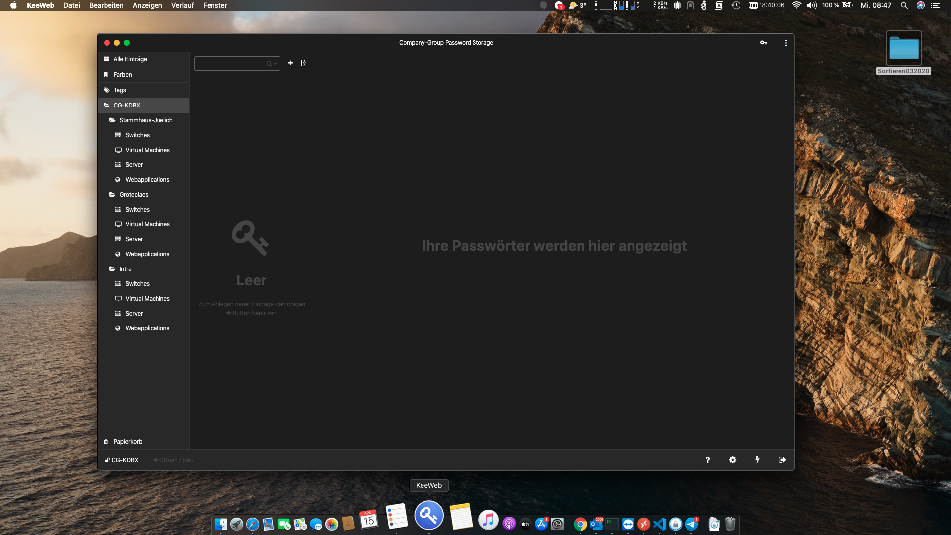Click the lock/exit icon at bottom right
The image size is (951, 535).
pyautogui.click(x=782, y=460)
